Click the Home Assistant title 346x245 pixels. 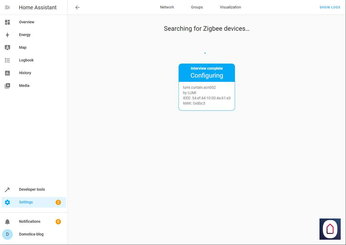pyautogui.click(x=38, y=7)
